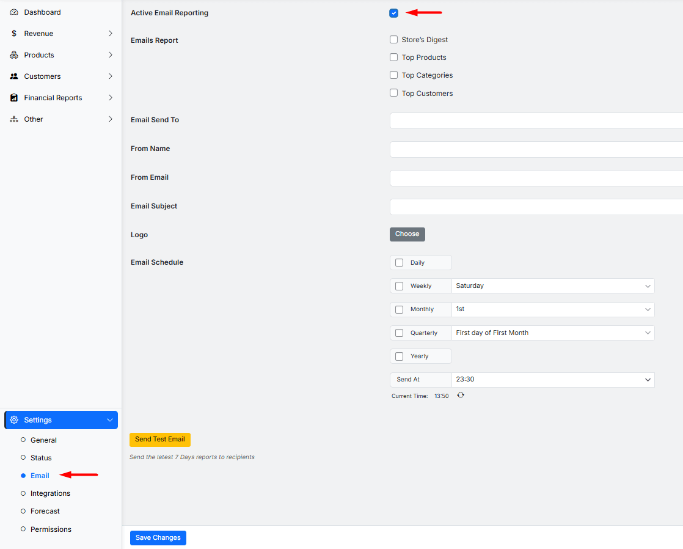Click the Settings gear icon

[14, 420]
